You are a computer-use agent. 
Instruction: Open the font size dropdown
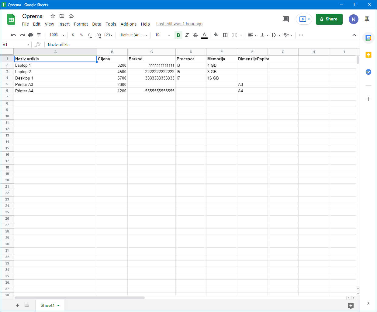[x=162, y=35]
